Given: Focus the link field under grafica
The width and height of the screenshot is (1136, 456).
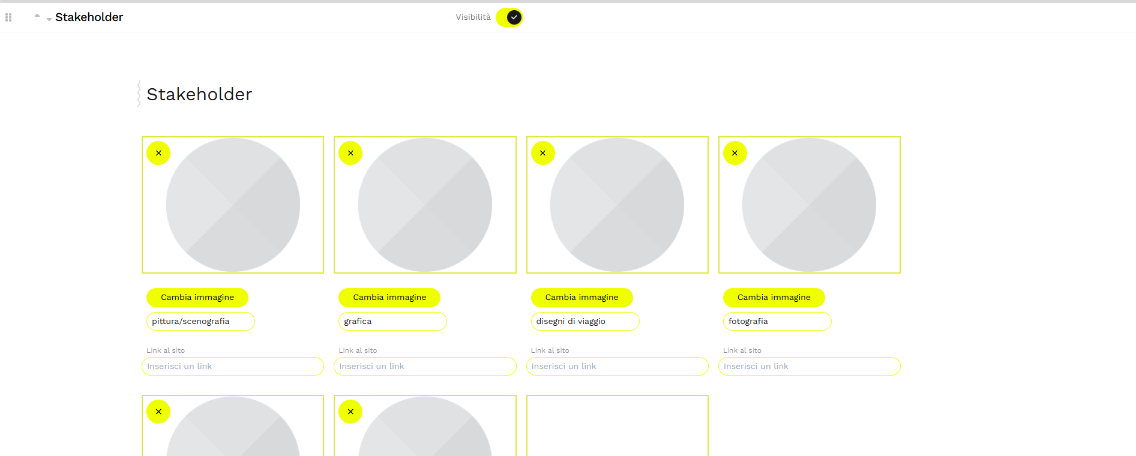Looking at the screenshot, I should click(x=425, y=367).
